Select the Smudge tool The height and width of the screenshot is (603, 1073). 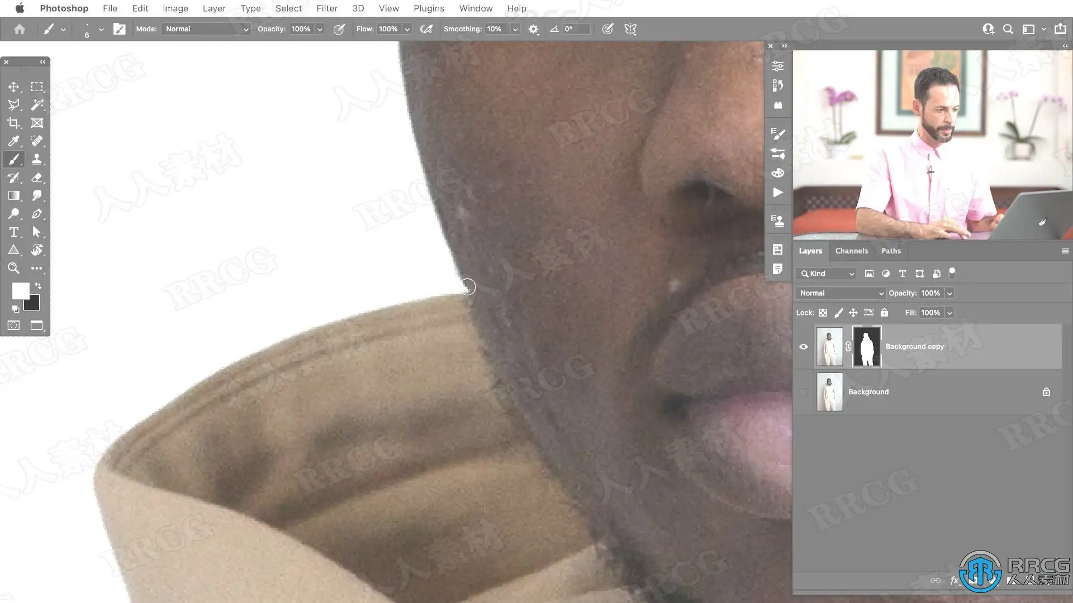coord(37,195)
